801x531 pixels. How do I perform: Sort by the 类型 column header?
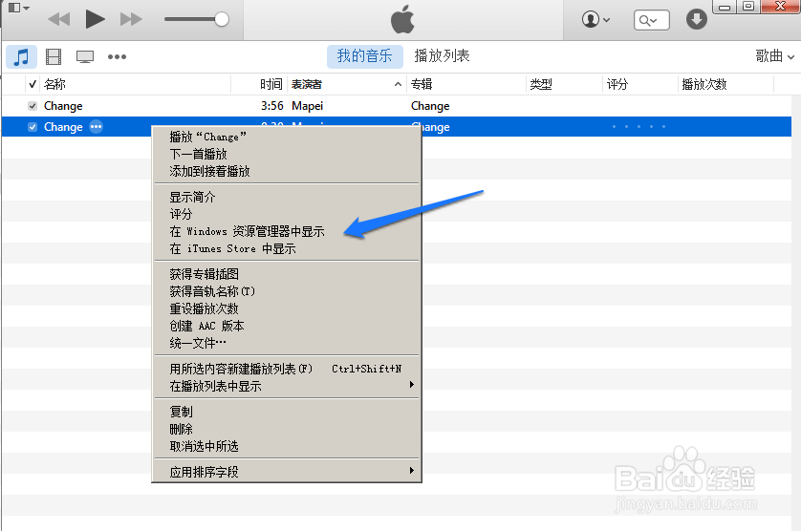(541, 84)
